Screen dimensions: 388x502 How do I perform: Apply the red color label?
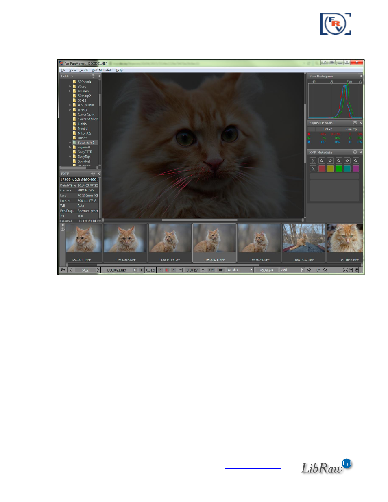click(322, 169)
